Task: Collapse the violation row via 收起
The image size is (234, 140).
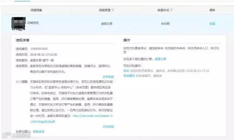Action: point(212,24)
